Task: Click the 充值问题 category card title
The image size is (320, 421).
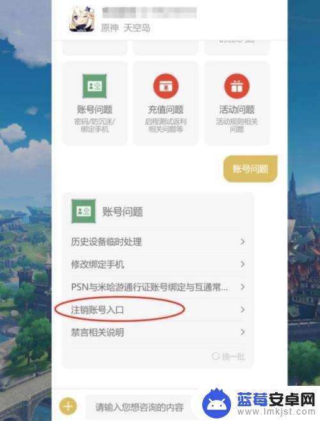Action: 166,109
